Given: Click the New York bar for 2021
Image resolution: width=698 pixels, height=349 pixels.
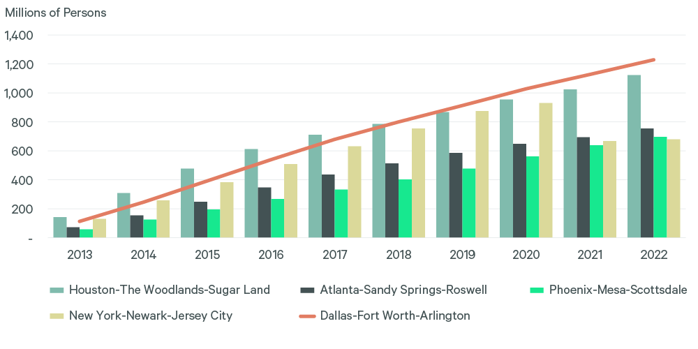Looking at the screenshot, I should coord(610,190).
